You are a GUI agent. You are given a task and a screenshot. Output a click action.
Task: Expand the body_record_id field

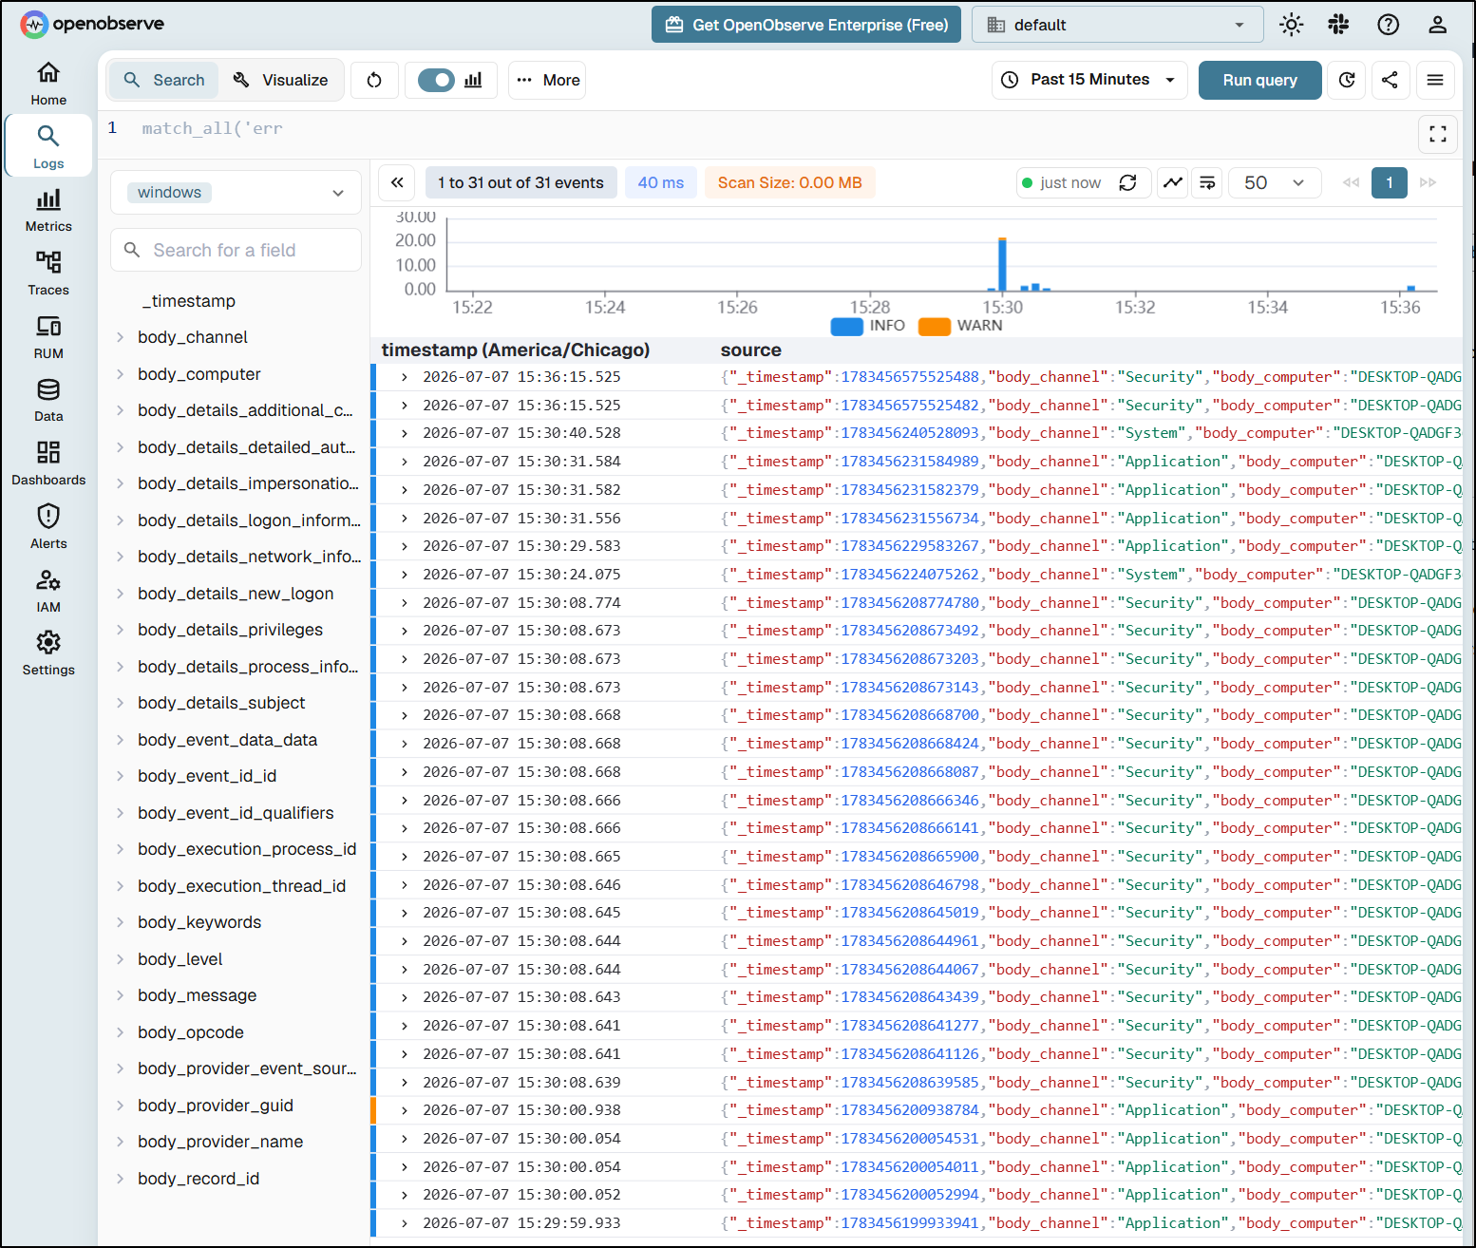pyautogui.click(x=121, y=1179)
